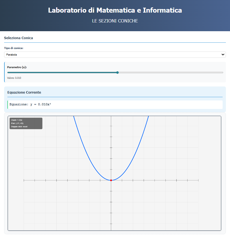Click the red vertex point of the parabola
The image size is (230, 237).
111,180
